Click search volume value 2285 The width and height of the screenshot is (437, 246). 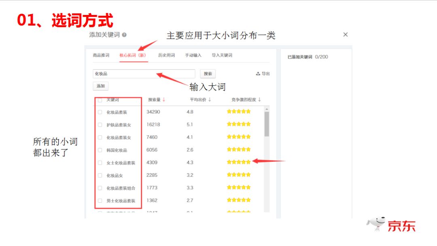[152, 175]
